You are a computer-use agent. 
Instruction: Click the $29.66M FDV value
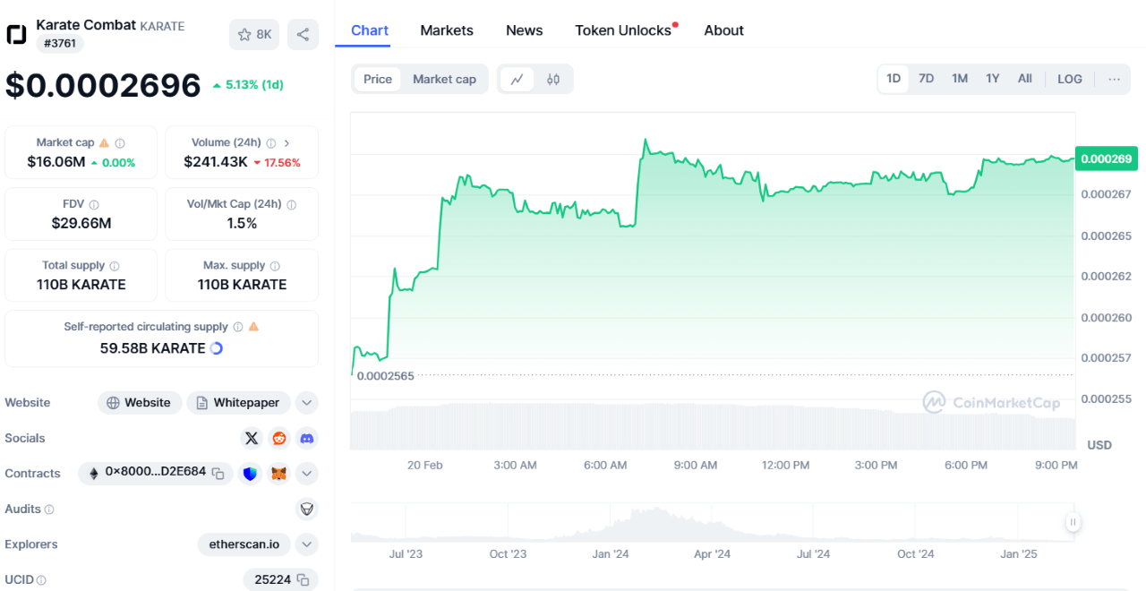pyautogui.click(x=81, y=223)
